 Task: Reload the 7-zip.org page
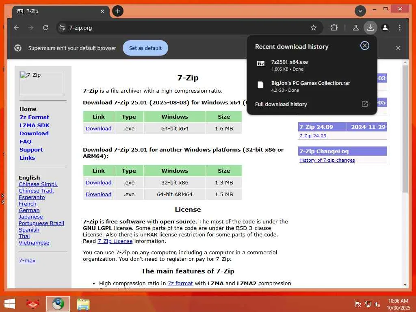[x=45, y=28]
